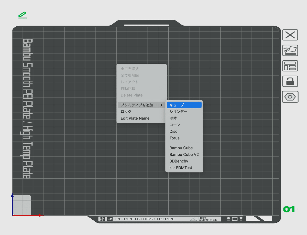Click the レイアウト menu entry
Viewport: 307px width, 235px height.
click(141, 82)
